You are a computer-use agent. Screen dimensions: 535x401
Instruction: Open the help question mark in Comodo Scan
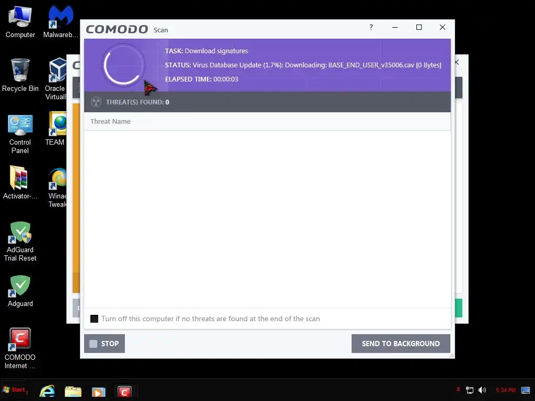(x=371, y=27)
